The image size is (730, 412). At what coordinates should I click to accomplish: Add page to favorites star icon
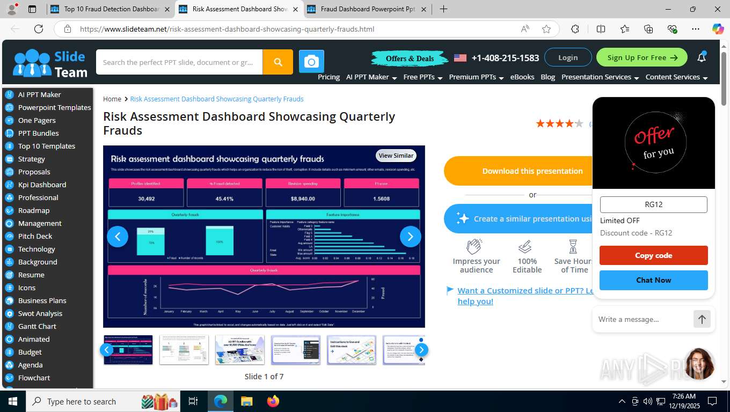(x=546, y=29)
